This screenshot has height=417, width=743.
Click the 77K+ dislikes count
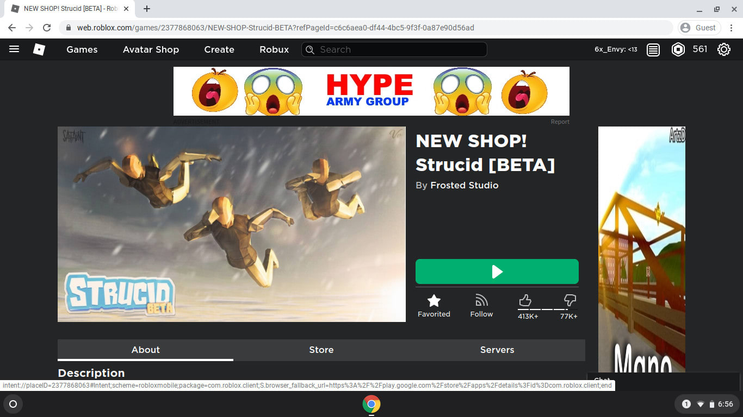click(x=569, y=316)
